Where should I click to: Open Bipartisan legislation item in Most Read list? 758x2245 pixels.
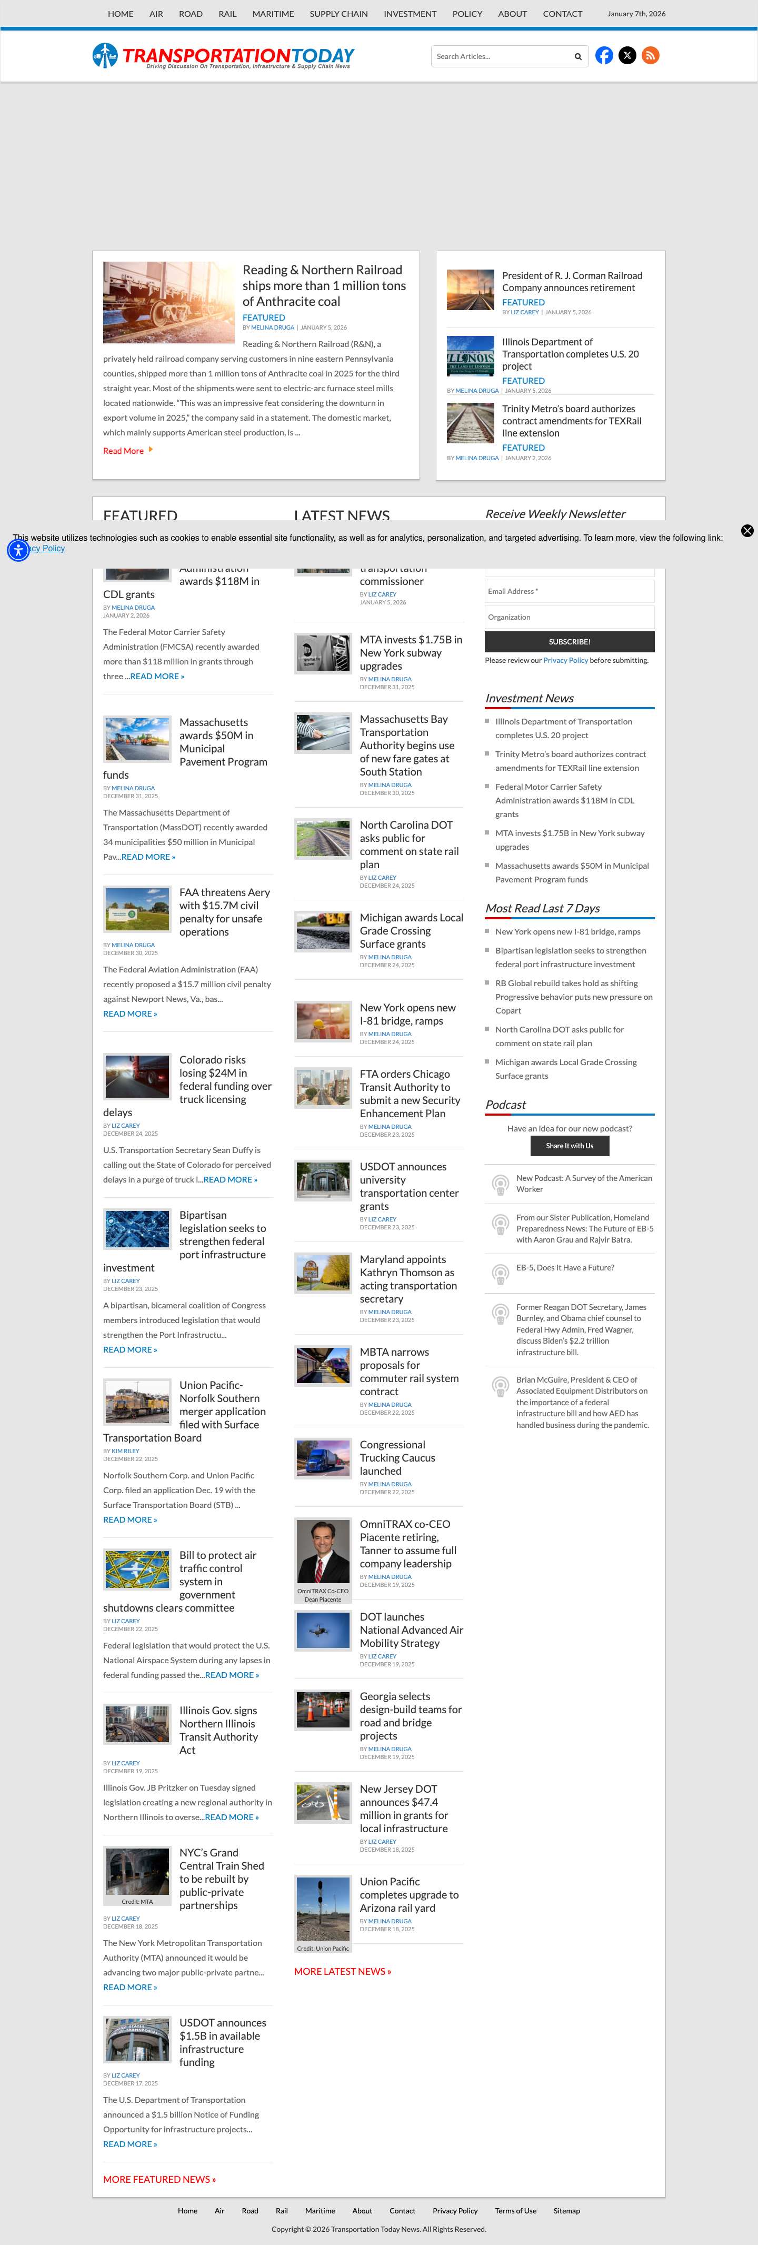point(571,957)
